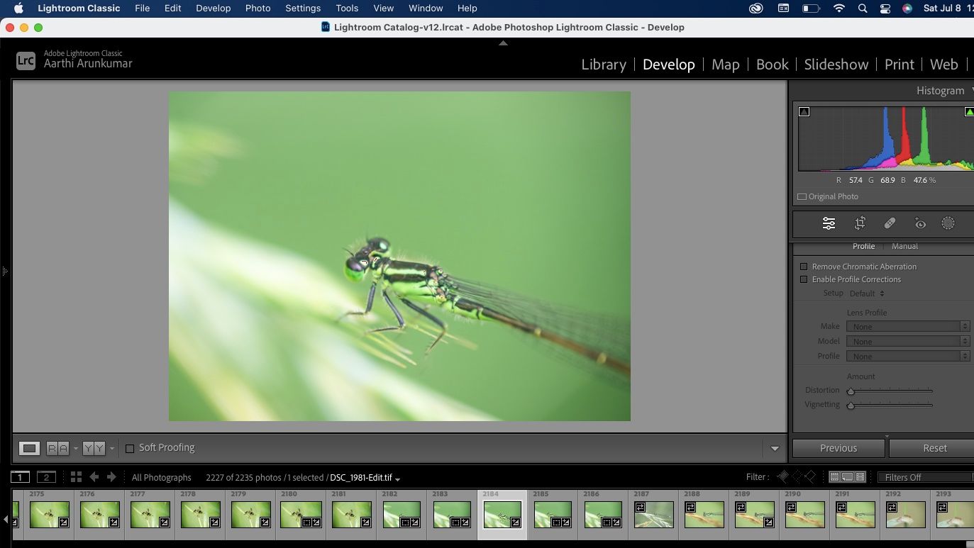Switch to the Library module
This screenshot has width=974, height=548.
tap(604, 64)
